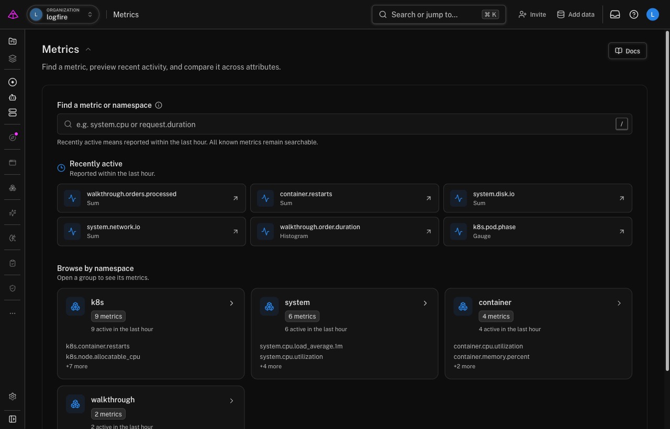Click the 2 metrics badge
The image size is (670, 429).
(108, 414)
